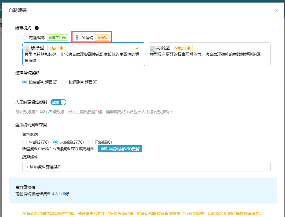Click the 50點/千字 price badge
285x217 pixels.
pos(183,48)
